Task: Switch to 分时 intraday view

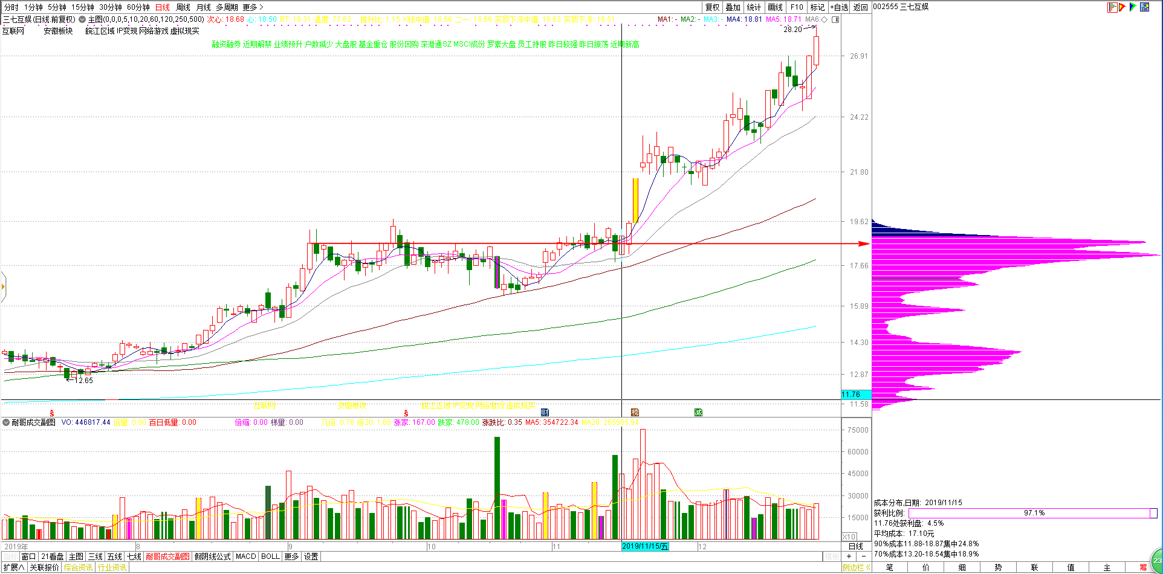Action: (x=11, y=7)
